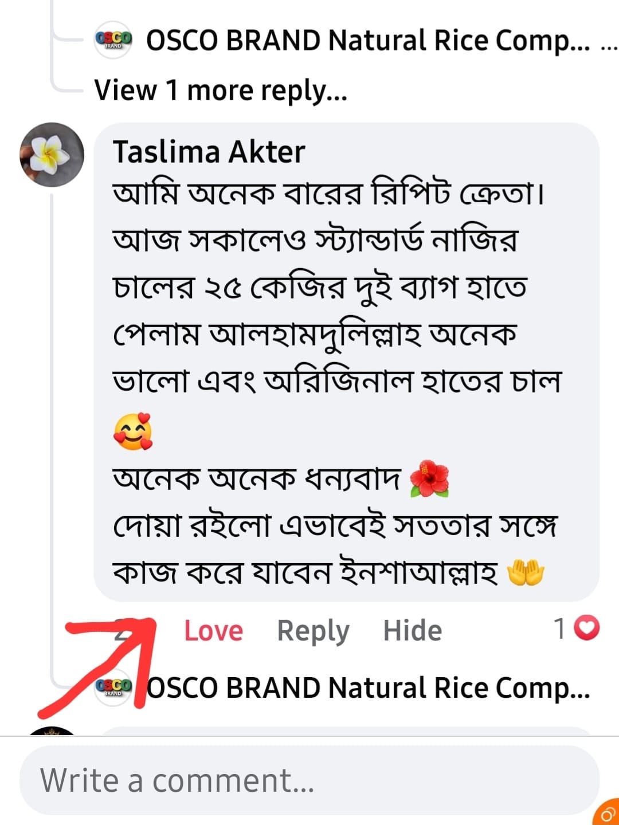Tap the ellipsis after top OSCO BRAND name
The height and width of the screenshot is (825, 619).
609,42
